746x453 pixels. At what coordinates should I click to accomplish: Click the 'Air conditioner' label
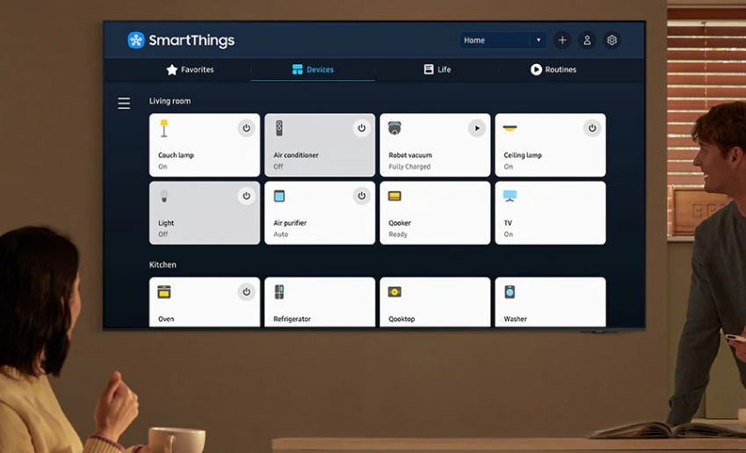pos(296,155)
